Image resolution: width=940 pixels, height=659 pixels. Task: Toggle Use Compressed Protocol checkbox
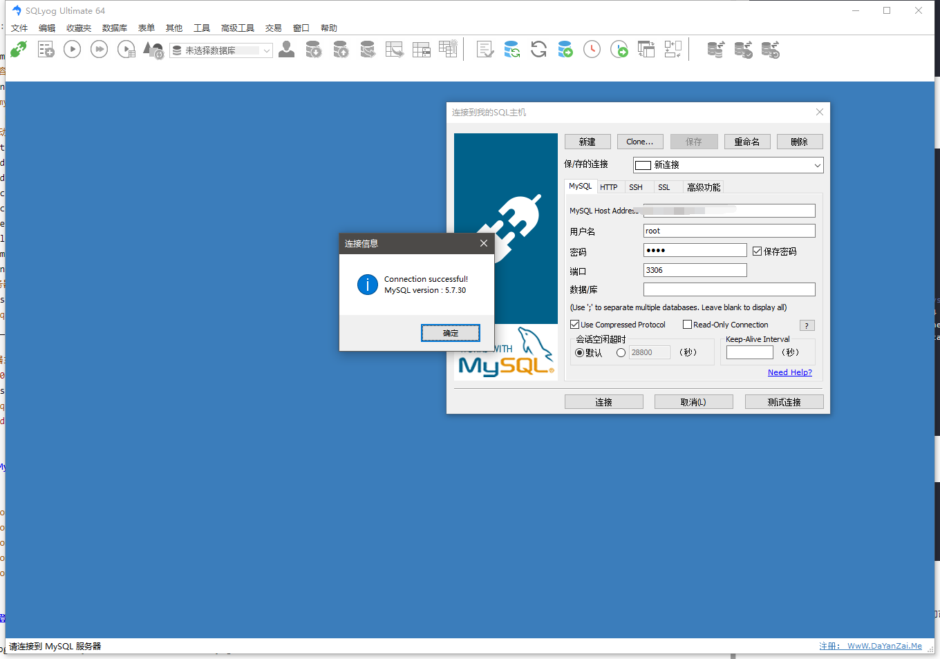574,325
